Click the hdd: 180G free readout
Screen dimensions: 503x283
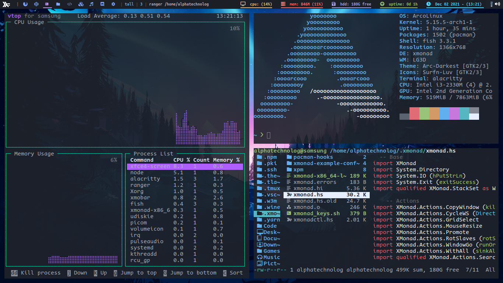point(355,4)
